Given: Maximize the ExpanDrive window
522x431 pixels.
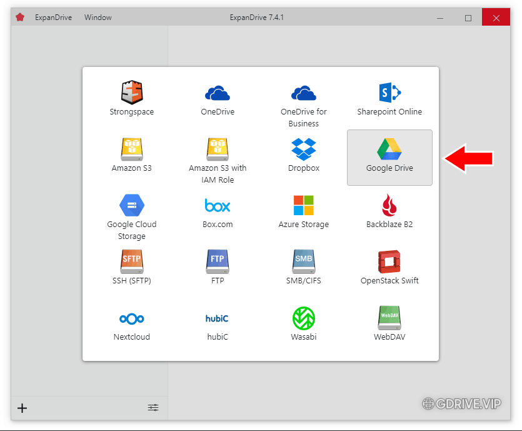Looking at the screenshot, I should coord(468,18).
